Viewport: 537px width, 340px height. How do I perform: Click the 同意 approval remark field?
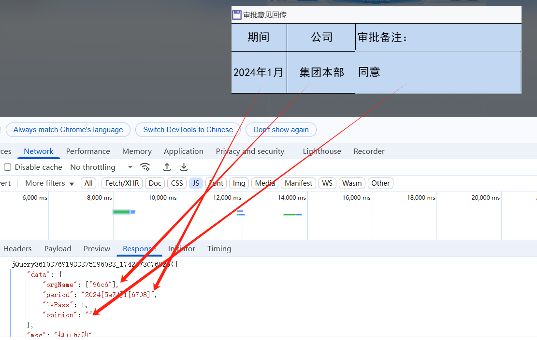[x=438, y=72]
